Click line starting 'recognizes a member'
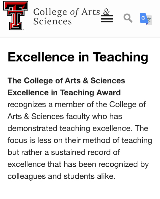Image resolution: width=160 pixels, height=199 pixels. pos(77,105)
